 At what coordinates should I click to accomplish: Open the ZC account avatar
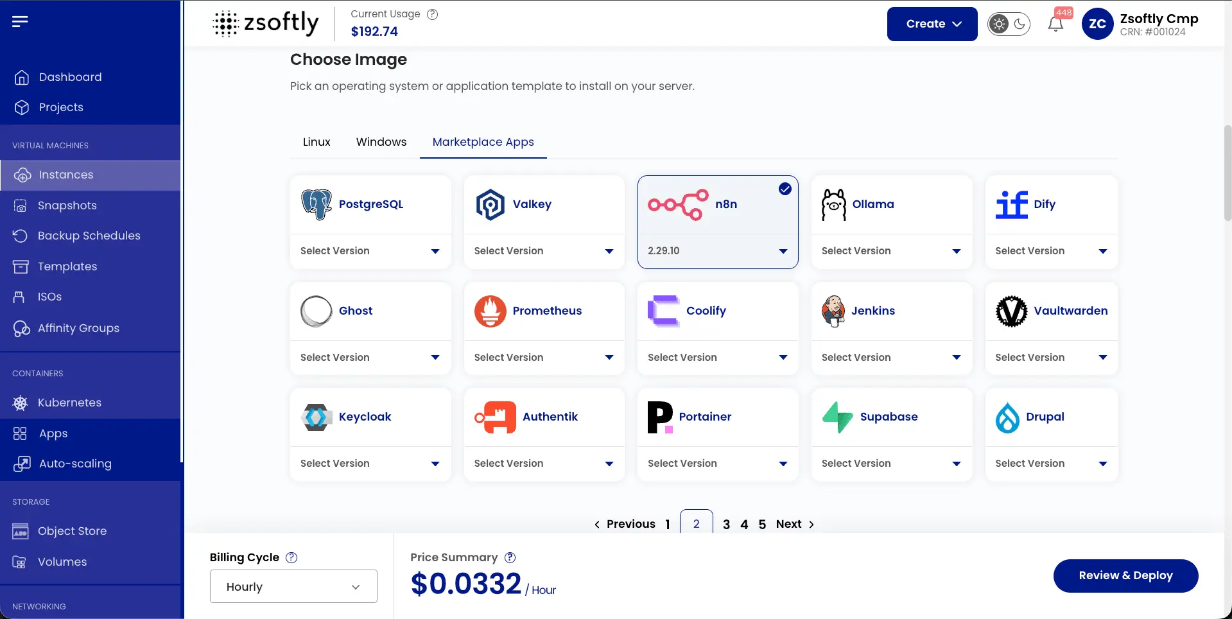[1097, 24]
